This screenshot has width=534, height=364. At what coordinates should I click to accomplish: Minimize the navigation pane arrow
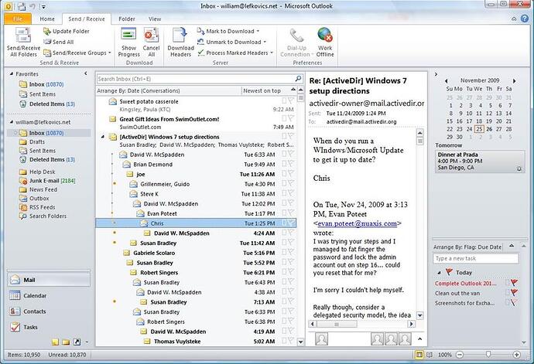point(85,73)
